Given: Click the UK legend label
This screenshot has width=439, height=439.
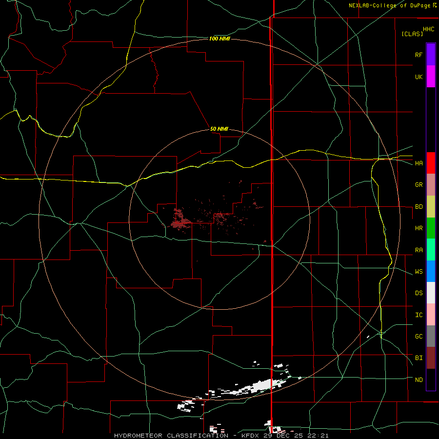Looking at the screenshot, I should 419,77.
